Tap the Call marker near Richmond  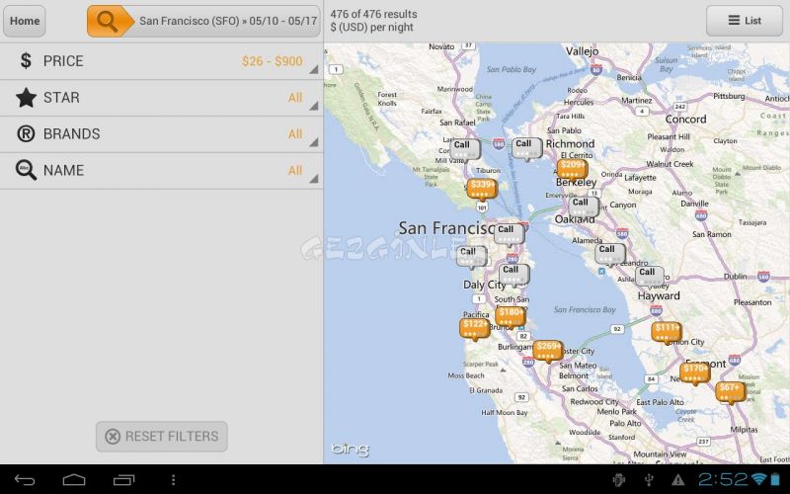tap(527, 149)
